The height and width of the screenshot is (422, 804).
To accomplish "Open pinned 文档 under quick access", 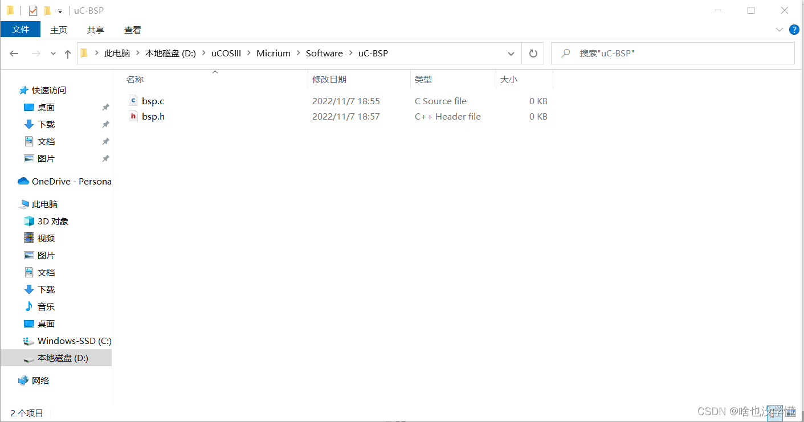I will 46,141.
